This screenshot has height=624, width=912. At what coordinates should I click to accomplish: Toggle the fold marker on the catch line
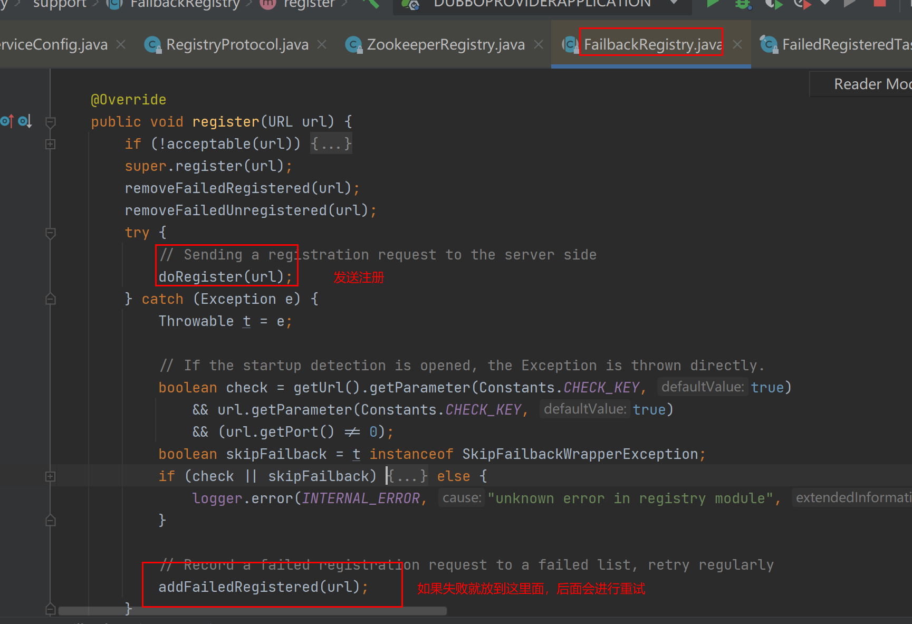coord(51,299)
